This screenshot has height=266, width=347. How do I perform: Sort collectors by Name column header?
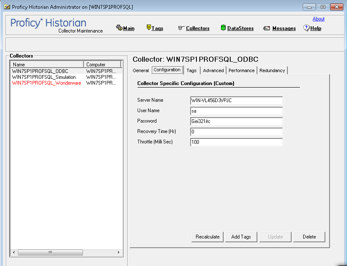tap(47, 64)
